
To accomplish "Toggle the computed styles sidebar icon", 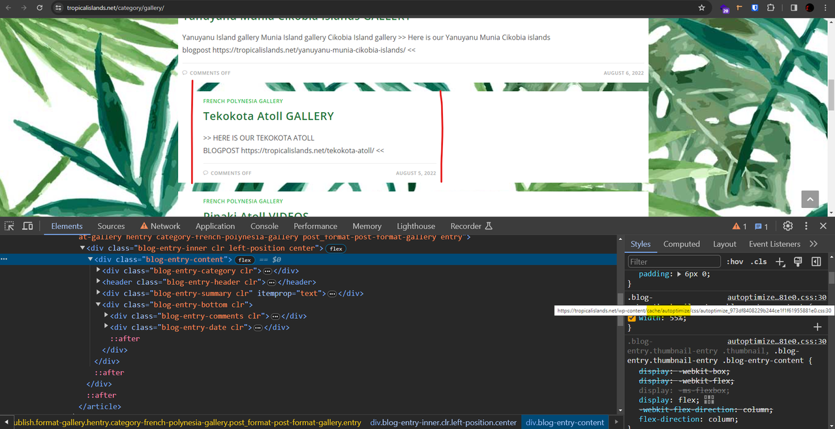I will coord(816,261).
